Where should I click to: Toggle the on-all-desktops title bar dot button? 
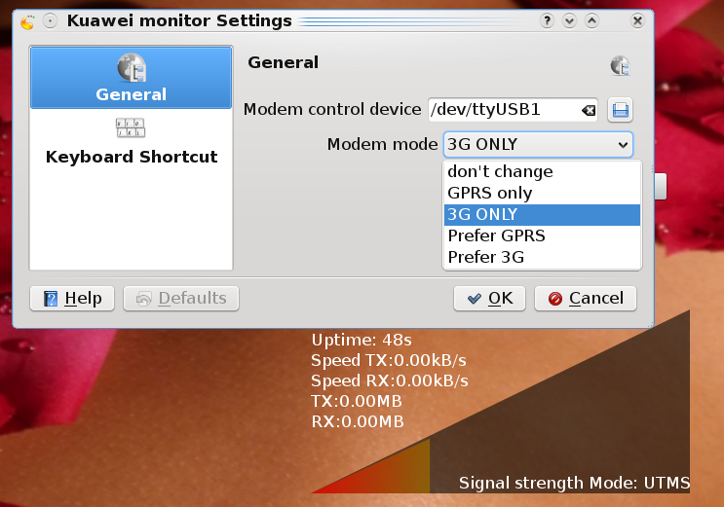point(50,21)
